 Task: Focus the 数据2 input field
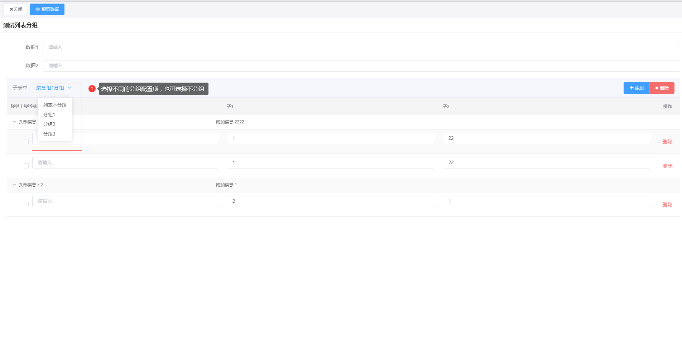point(361,66)
